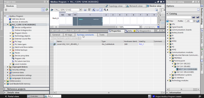This screenshot has width=204, height=98.
Task: Click the Overview button in bottom bar
Action: click(x=35, y=96)
